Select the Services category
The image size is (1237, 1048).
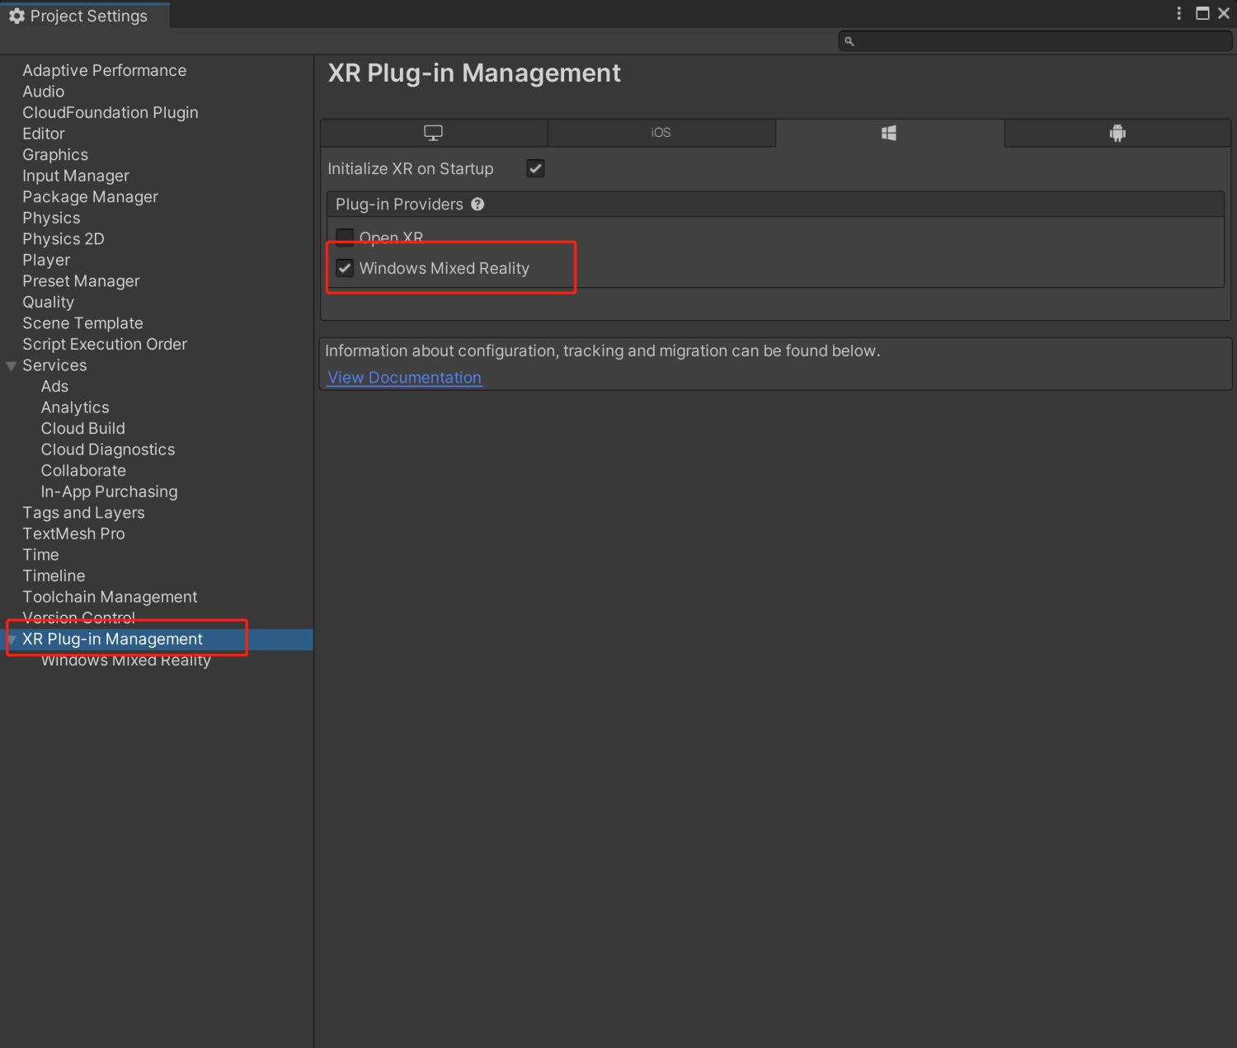coord(54,365)
